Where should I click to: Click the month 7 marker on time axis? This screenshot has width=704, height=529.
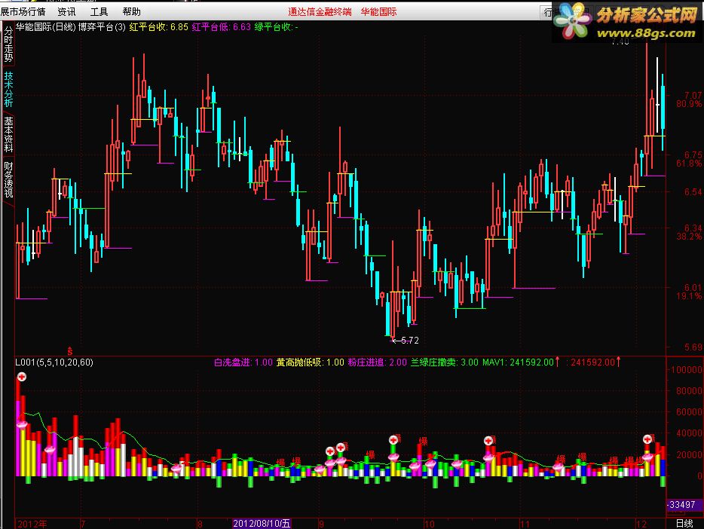83,524
